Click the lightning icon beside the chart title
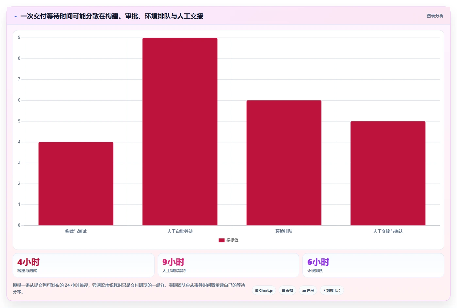This screenshot has width=457, height=308. [15, 16]
